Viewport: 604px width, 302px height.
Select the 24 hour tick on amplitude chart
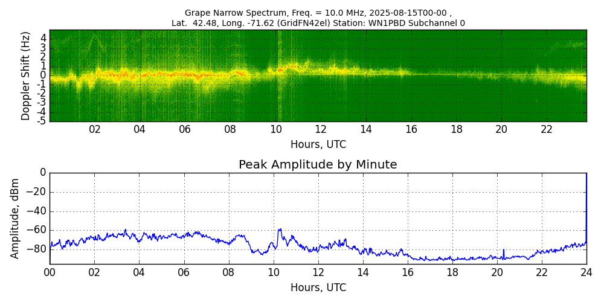coord(586,272)
